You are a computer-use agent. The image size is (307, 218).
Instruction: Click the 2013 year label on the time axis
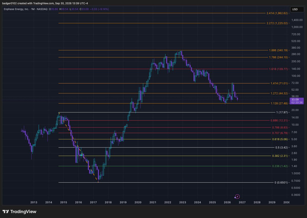click(34, 202)
